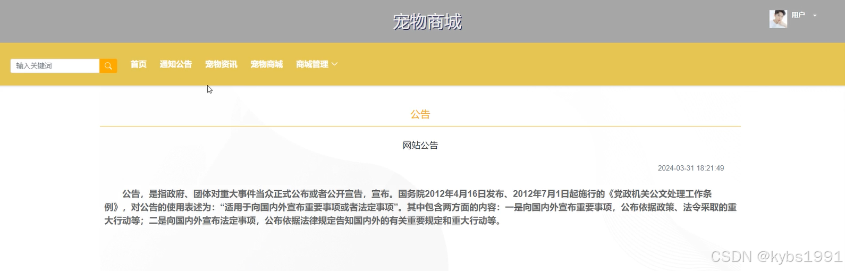The image size is (845, 271).
Task: Open the 宠物资讯 section
Action: click(x=221, y=64)
